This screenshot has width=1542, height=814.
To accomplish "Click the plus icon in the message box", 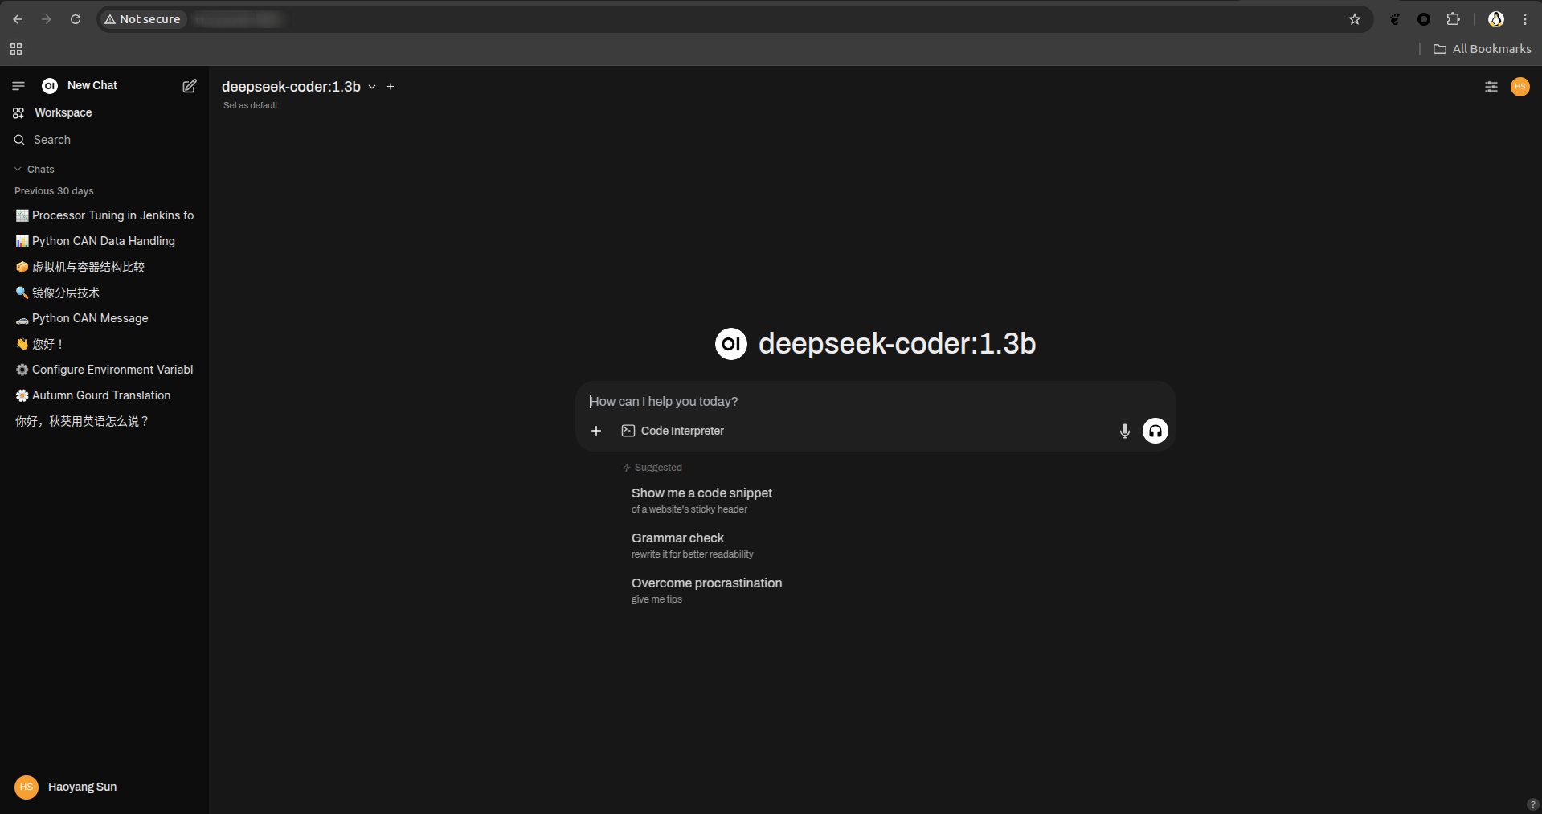I will click(596, 432).
